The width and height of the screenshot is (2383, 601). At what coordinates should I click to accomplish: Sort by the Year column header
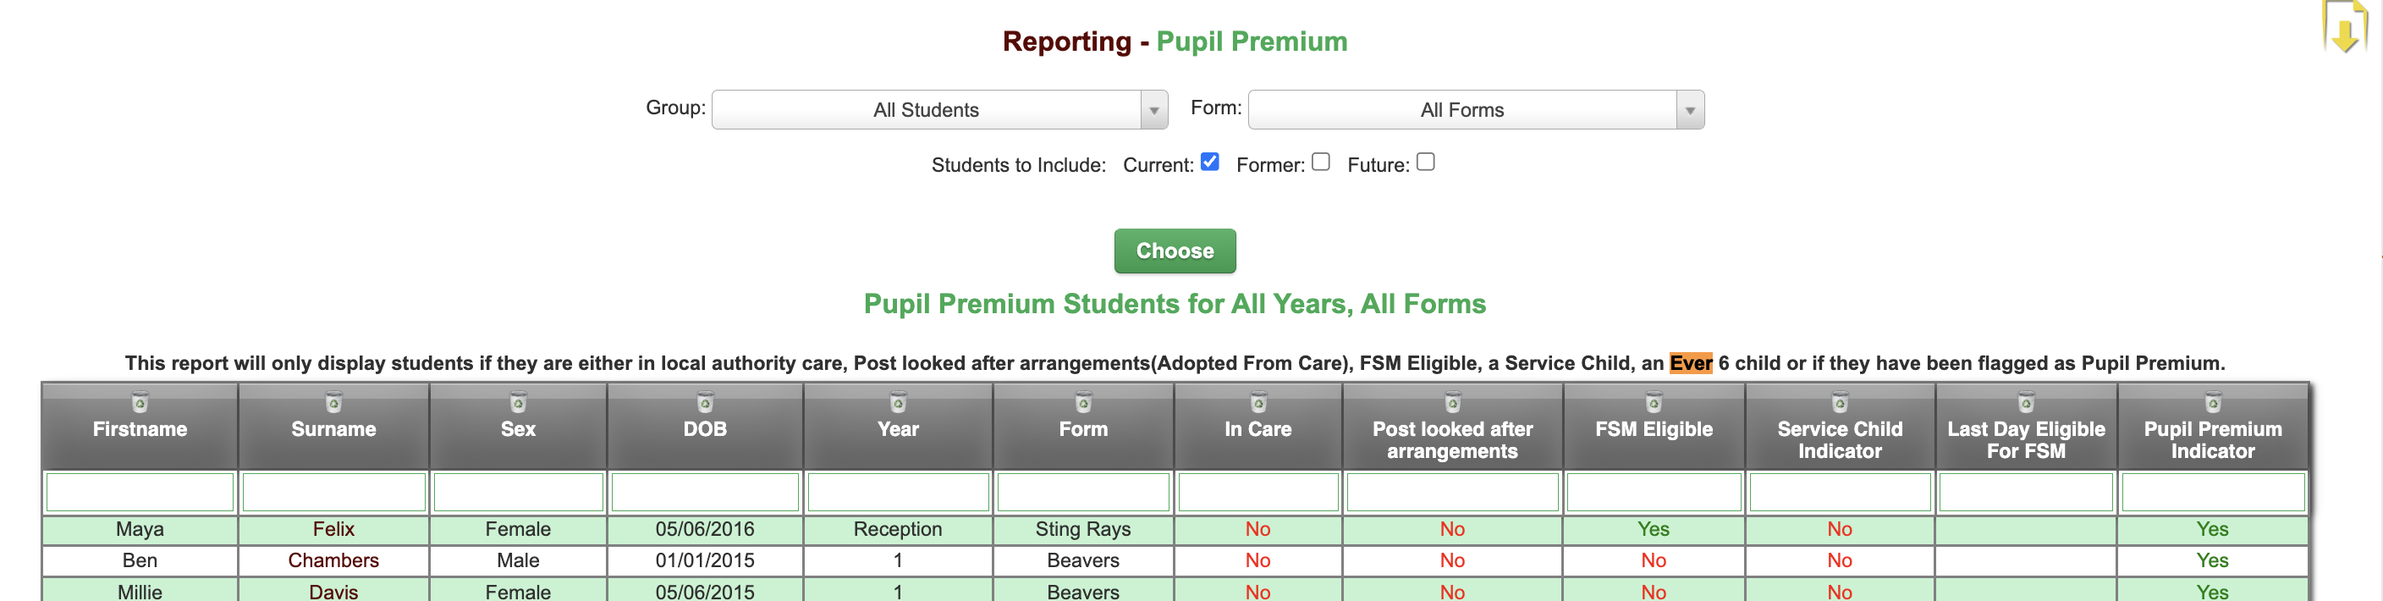[897, 430]
